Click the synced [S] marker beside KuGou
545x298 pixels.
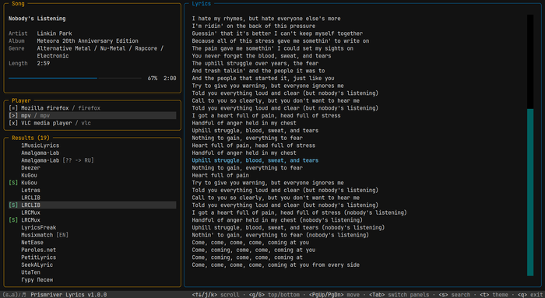[x=13, y=183]
